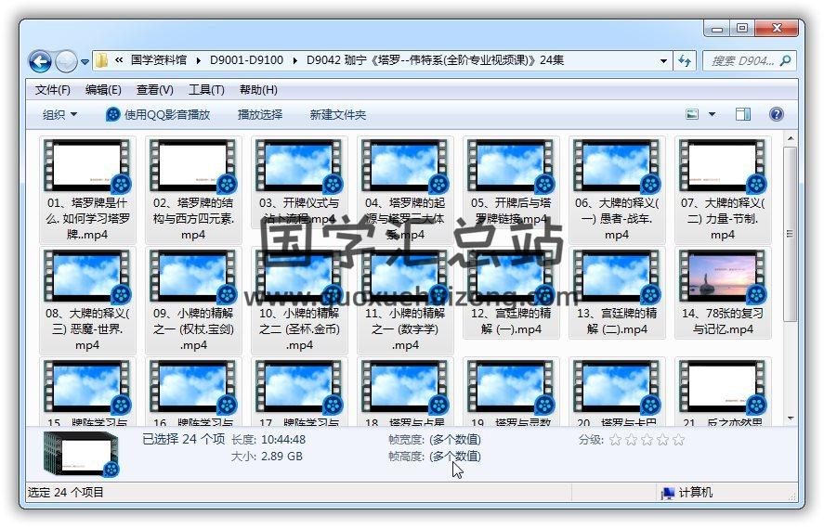Click the refresh button beside address bar
The height and width of the screenshot is (528, 824).
click(686, 60)
